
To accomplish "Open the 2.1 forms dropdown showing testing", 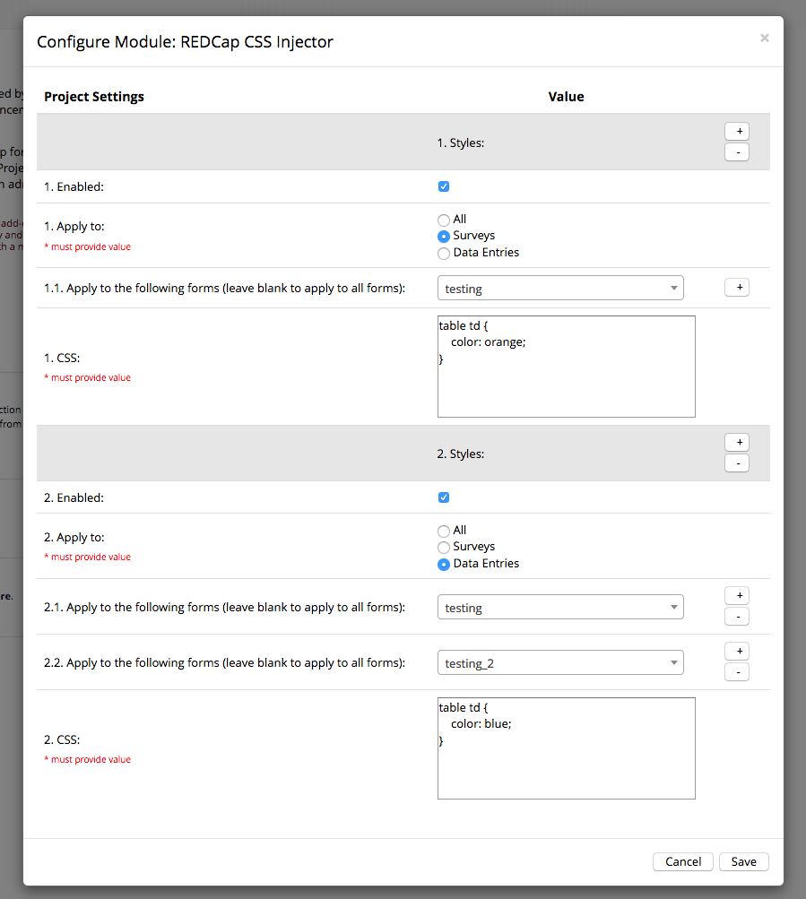I will point(560,607).
